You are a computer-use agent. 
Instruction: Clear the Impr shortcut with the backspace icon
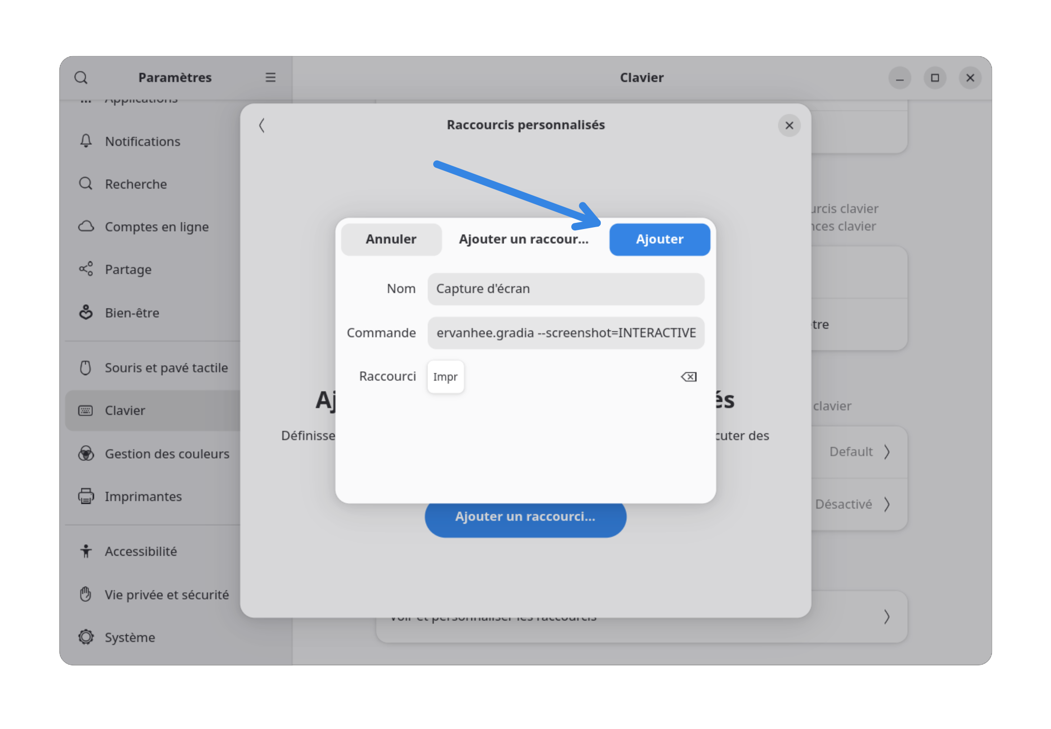(688, 377)
